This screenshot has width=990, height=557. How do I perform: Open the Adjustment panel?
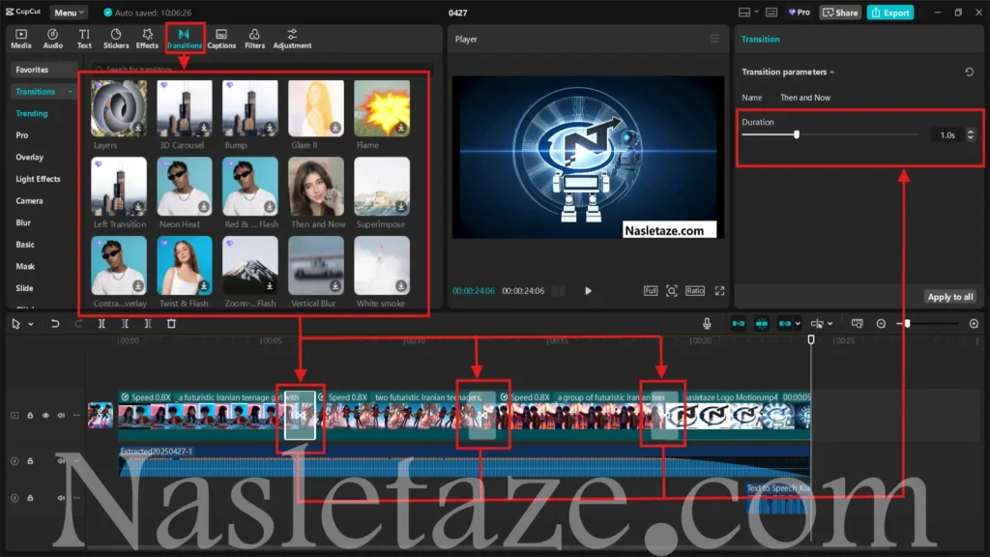tap(292, 39)
